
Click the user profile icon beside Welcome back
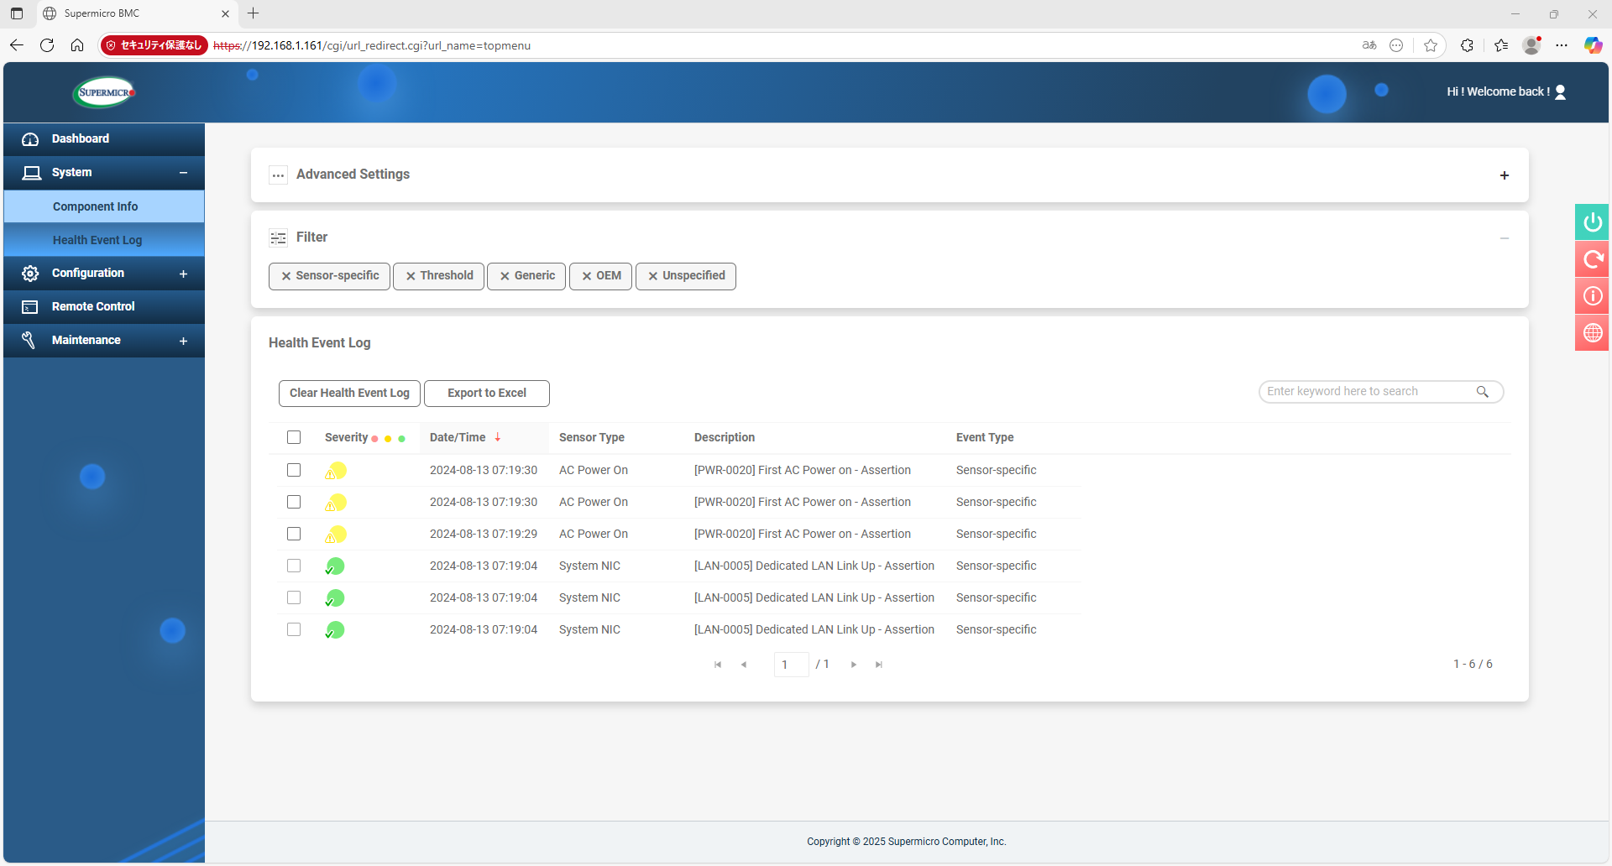(x=1560, y=92)
